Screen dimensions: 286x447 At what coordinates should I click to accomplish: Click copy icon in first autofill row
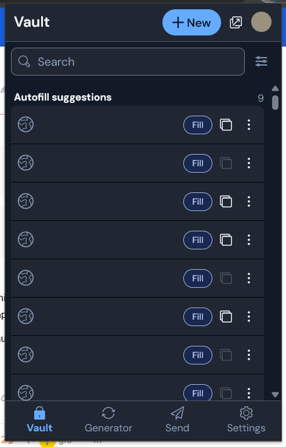point(226,125)
